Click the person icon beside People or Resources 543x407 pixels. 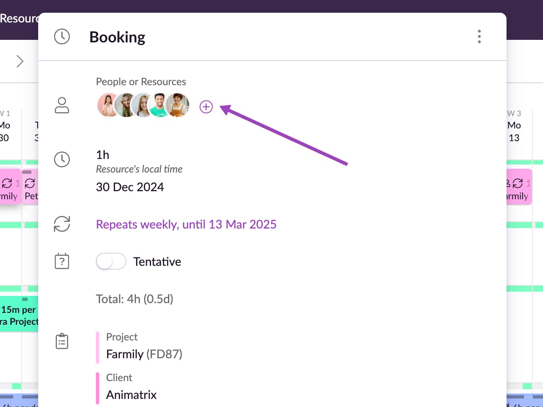coord(62,105)
